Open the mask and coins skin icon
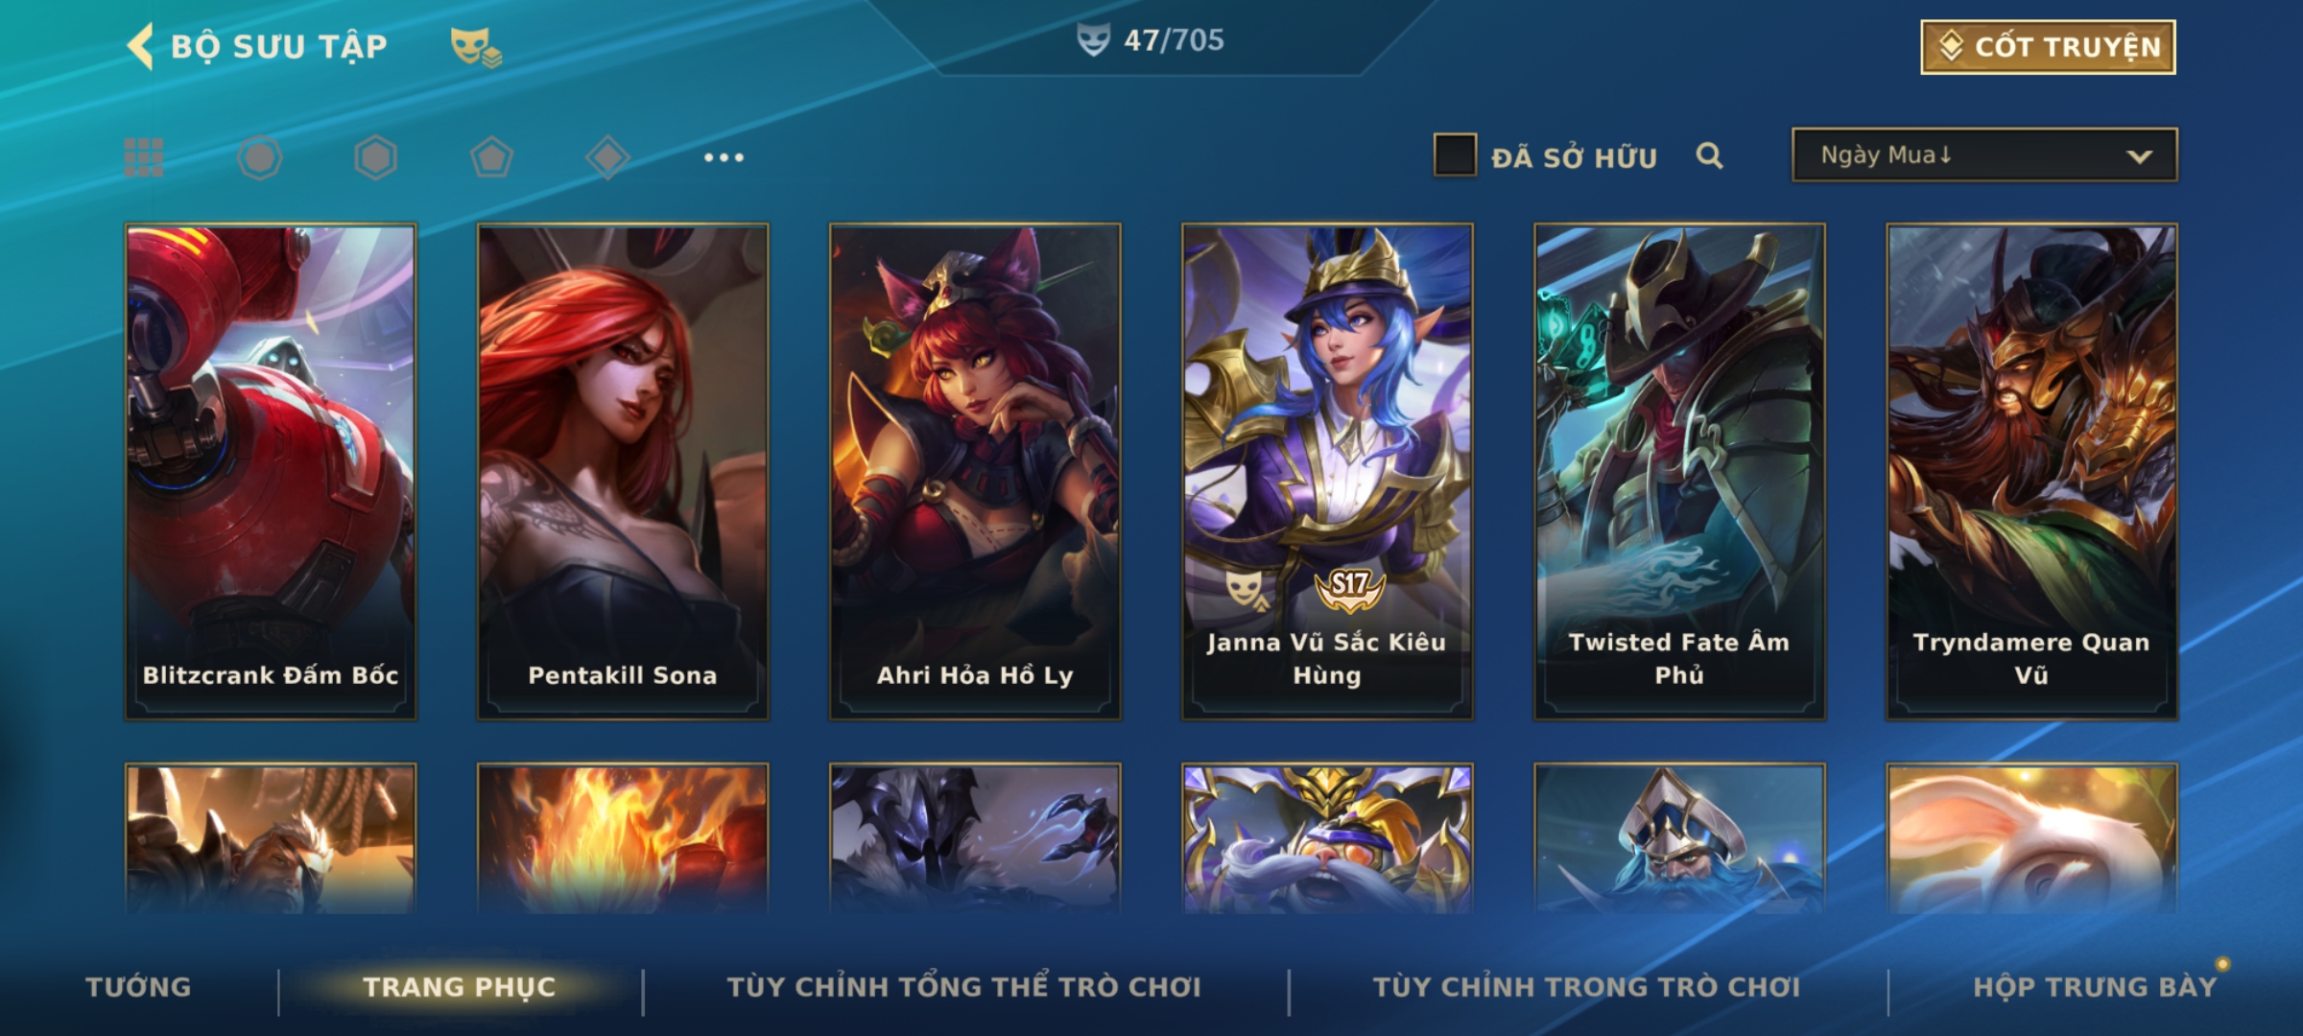The width and height of the screenshot is (2303, 1036). click(476, 46)
